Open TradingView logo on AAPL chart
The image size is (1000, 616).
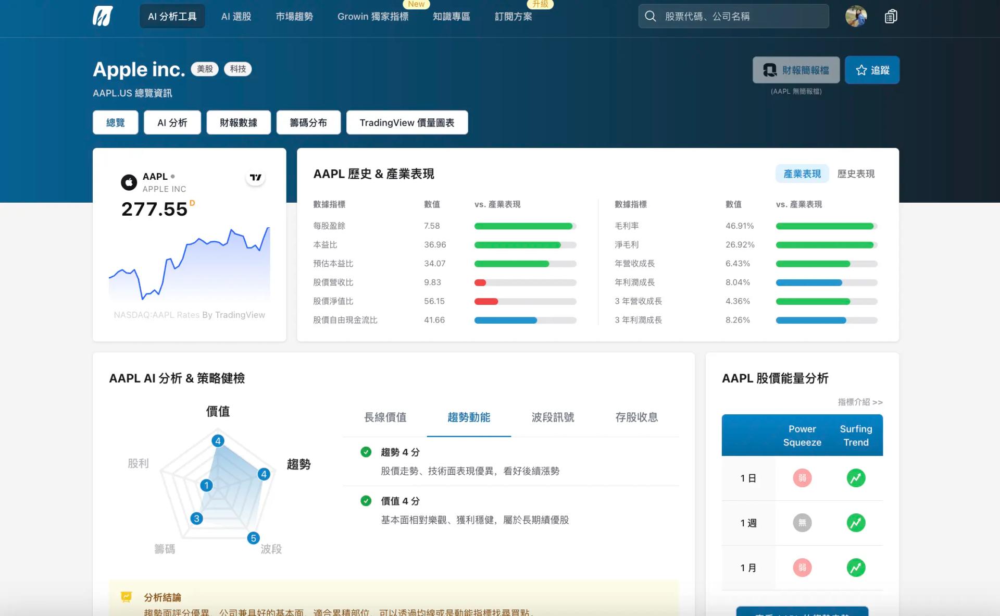coord(255,178)
